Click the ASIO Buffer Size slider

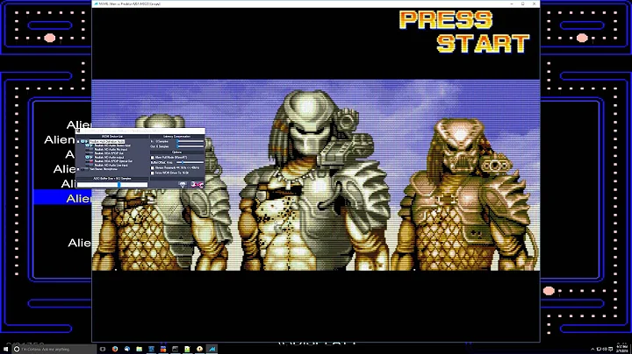tap(112, 185)
